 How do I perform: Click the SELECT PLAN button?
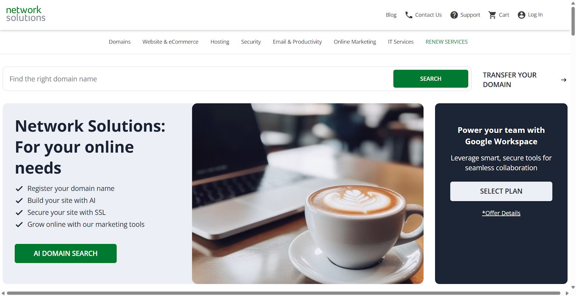(x=501, y=191)
